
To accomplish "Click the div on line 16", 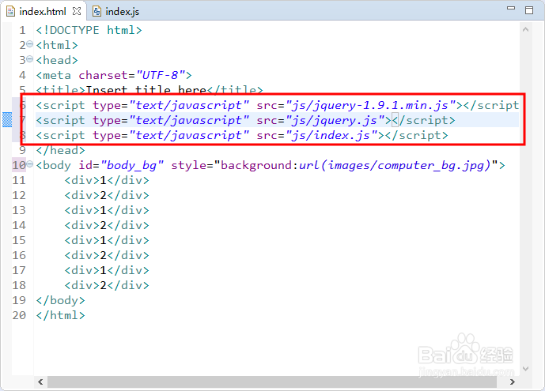I will click(x=107, y=255).
